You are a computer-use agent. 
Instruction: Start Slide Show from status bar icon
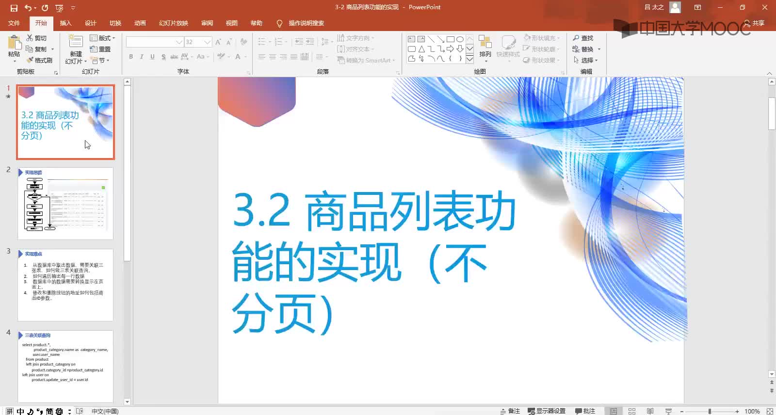[669, 411]
